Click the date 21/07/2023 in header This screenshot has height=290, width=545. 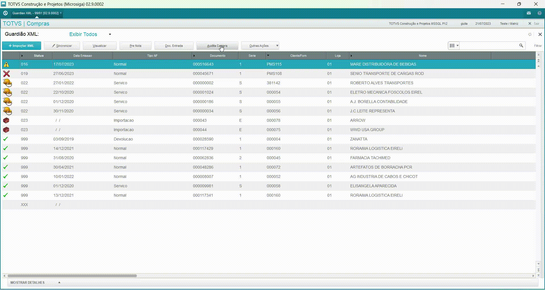(x=483, y=24)
